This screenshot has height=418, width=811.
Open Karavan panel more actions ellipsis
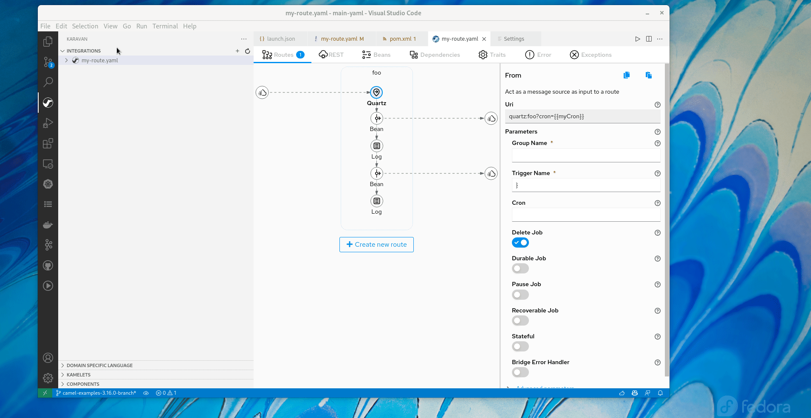point(244,39)
